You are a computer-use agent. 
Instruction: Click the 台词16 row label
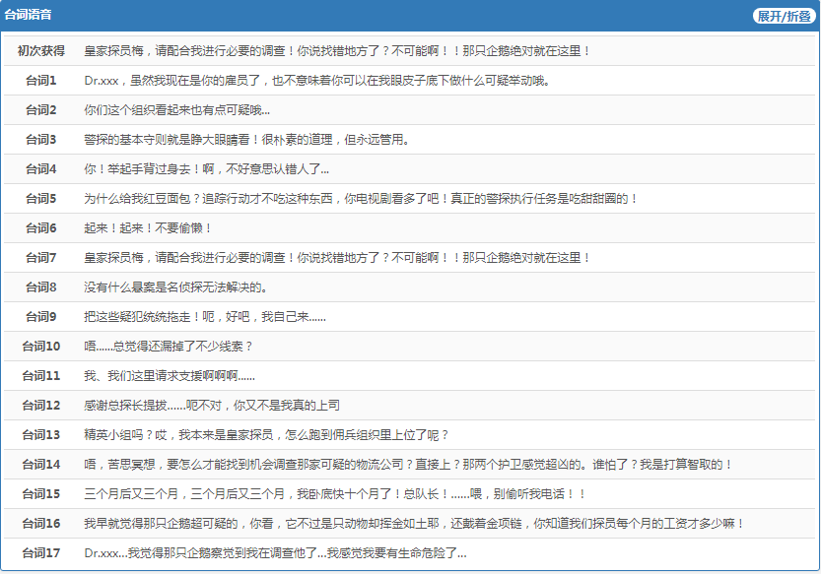pos(41,524)
